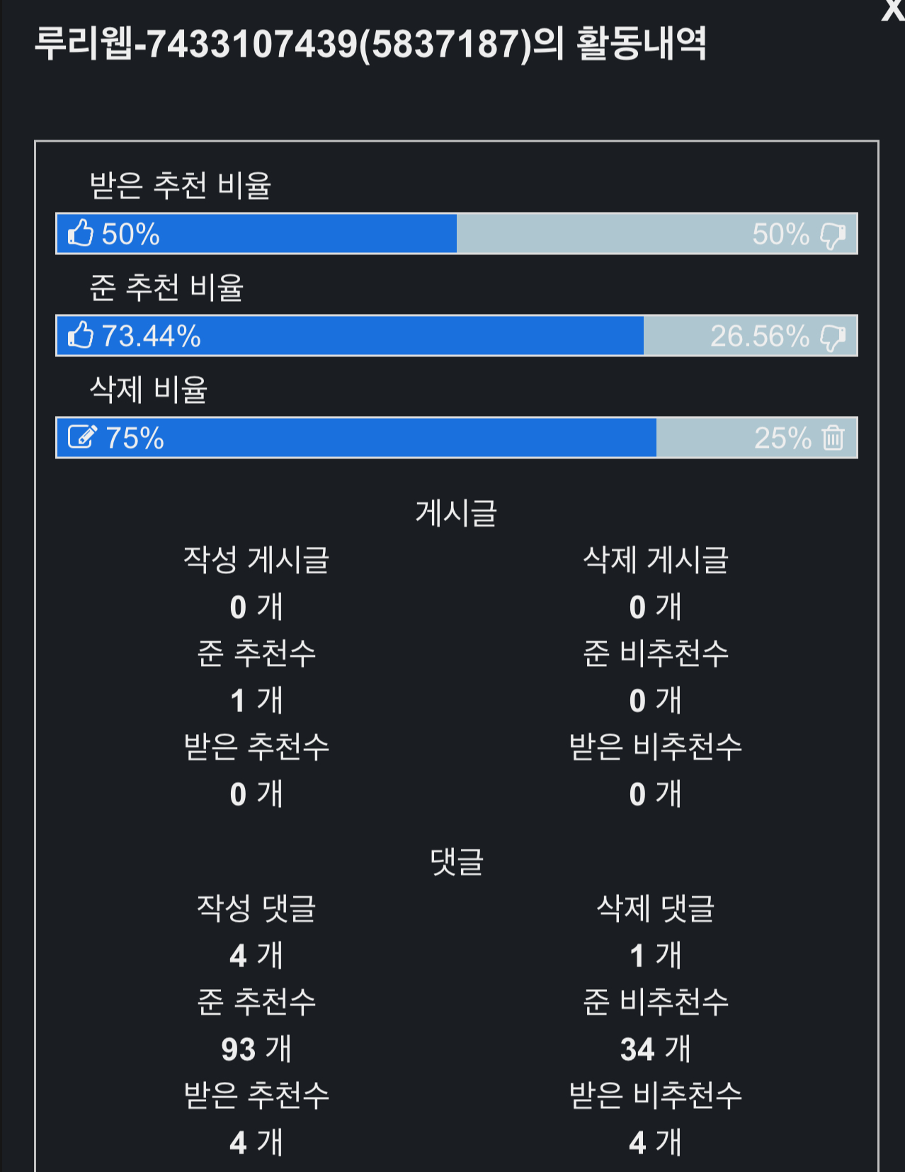
Task: Click the 삭제 댓글 label
Action: (x=656, y=908)
